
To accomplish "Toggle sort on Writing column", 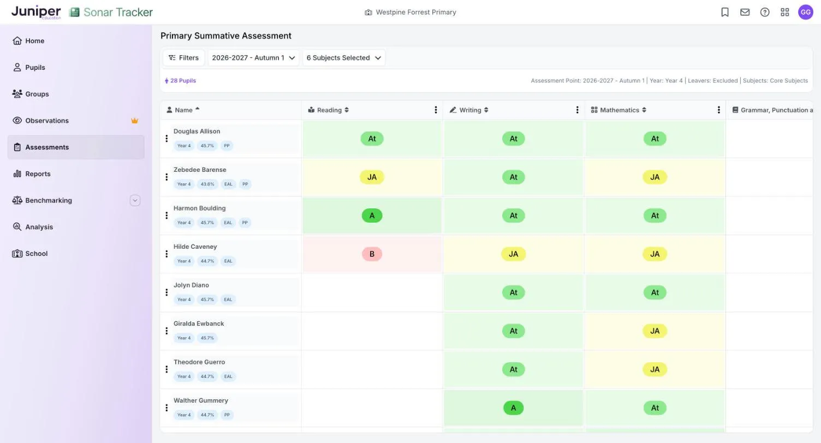I will tap(486, 110).
